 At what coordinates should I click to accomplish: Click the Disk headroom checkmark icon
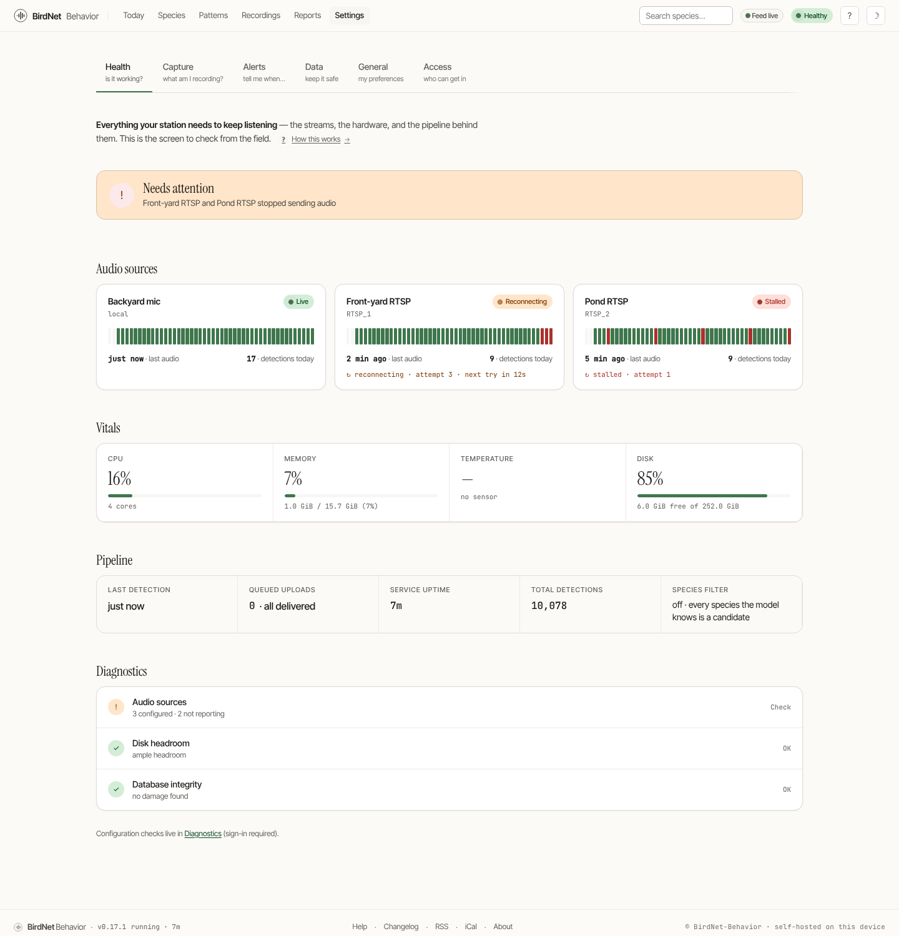116,748
